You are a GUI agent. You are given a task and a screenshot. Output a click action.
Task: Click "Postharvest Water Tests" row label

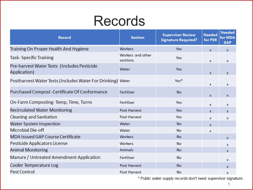(x=63, y=81)
